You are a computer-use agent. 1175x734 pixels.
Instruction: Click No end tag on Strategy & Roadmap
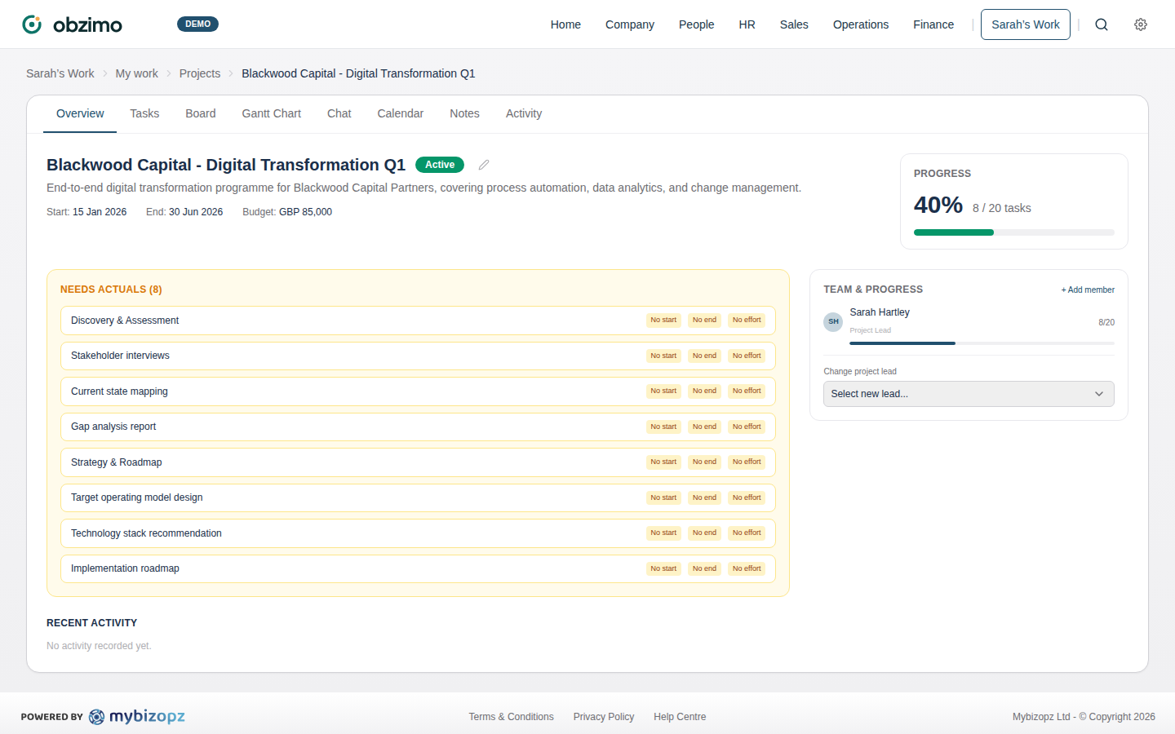(x=704, y=462)
